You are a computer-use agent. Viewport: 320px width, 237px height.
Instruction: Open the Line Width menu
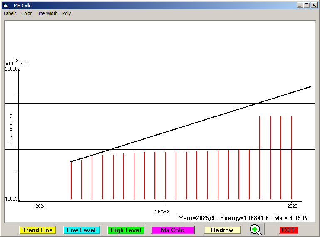(x=47, y=13)
